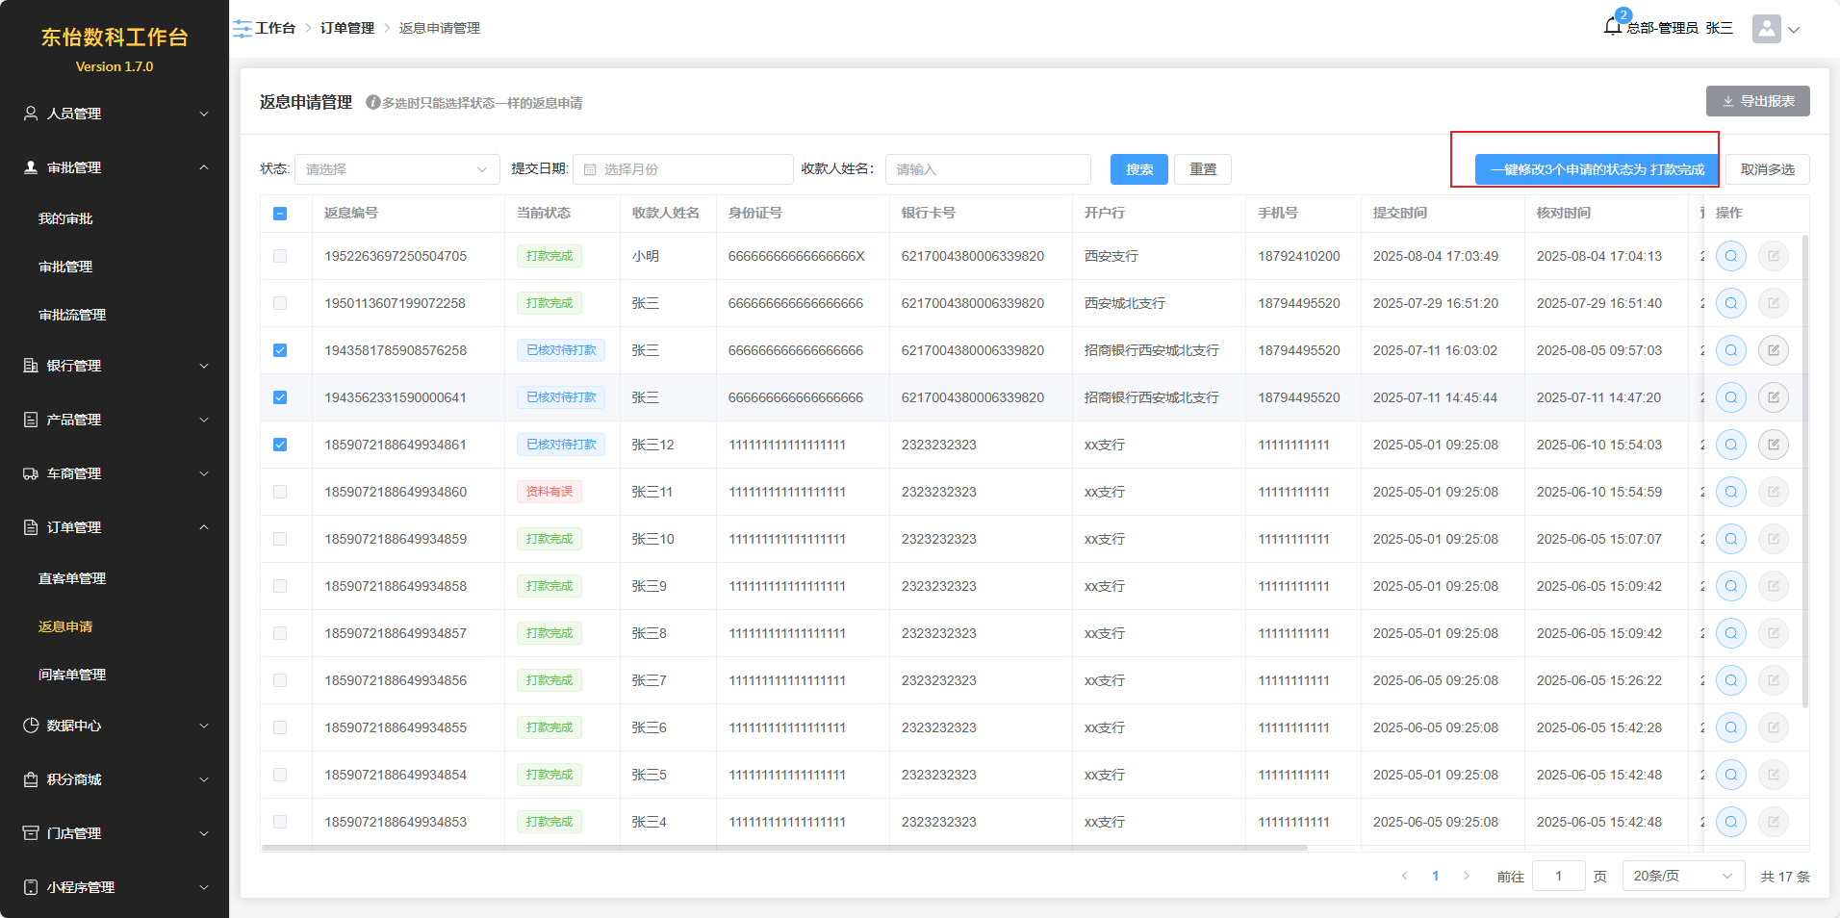Click the 收款人姓名 input field

[987, 169]
